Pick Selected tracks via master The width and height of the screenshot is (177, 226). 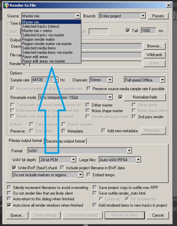[51, 35]
